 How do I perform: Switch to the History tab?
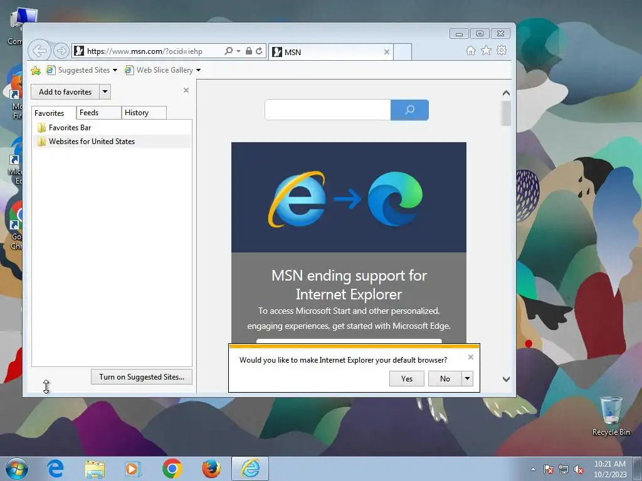144,113
